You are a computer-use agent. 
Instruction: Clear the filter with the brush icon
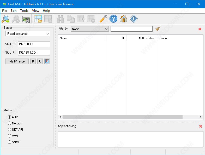[158, 29]
